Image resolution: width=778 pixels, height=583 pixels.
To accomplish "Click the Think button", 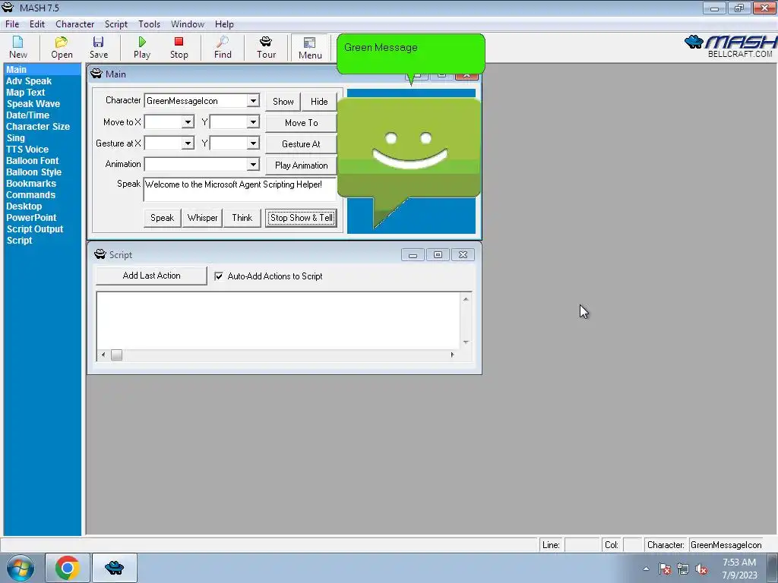I will (x=242, y=218).
